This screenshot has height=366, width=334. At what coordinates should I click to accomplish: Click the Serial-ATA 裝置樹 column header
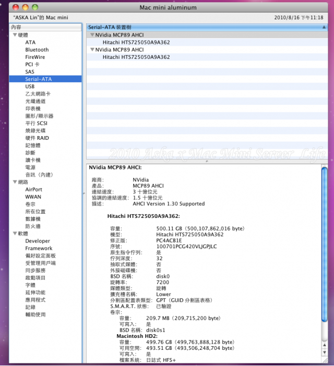pos(207,27)
